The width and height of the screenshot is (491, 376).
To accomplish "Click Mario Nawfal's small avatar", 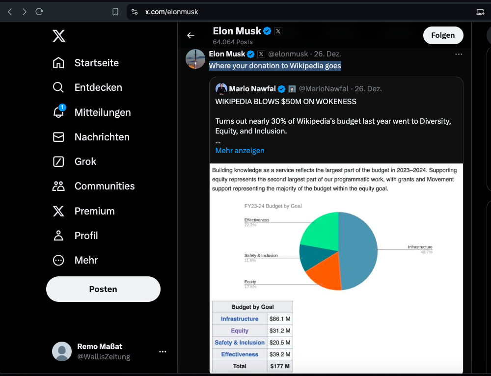I will click(221, 88).
